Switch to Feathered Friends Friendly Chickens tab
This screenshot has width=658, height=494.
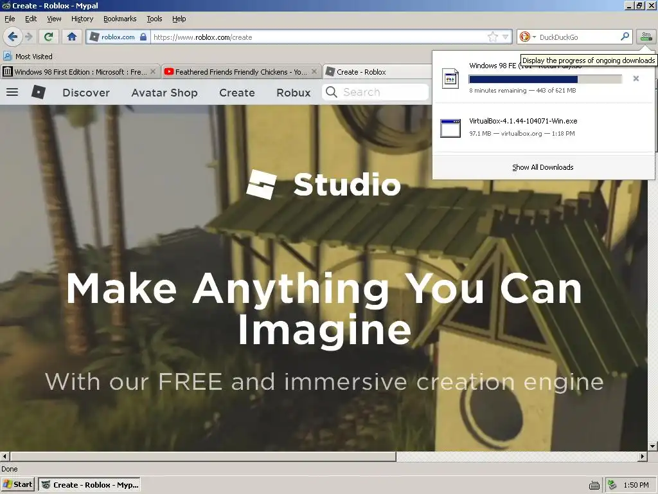[x=240, y=72]
